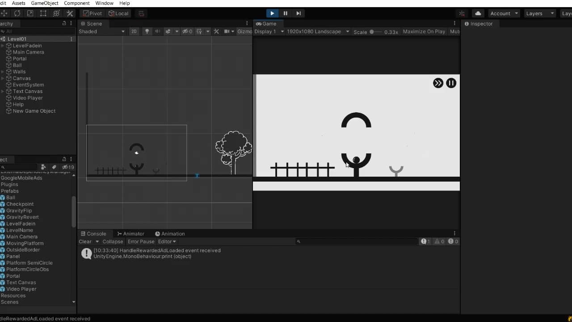Toggle Console Collapse button

[113, 241]
